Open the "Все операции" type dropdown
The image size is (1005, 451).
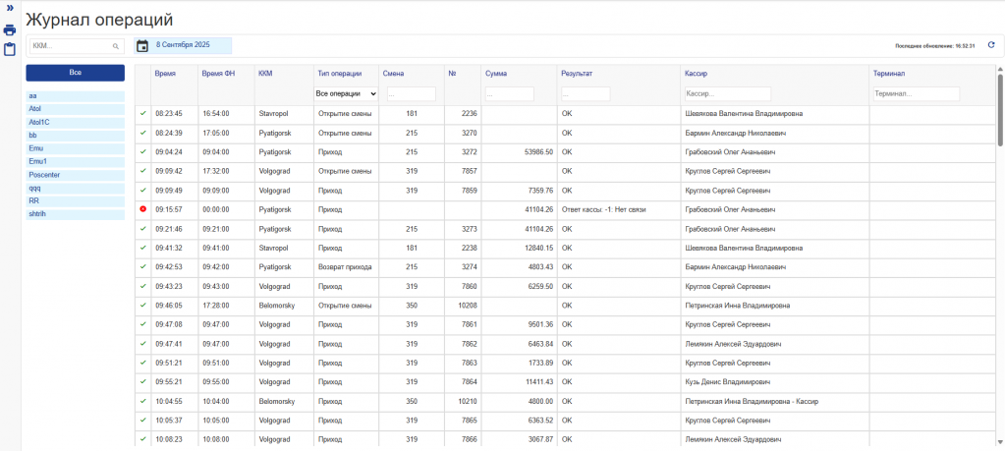(x=346, y=93)
